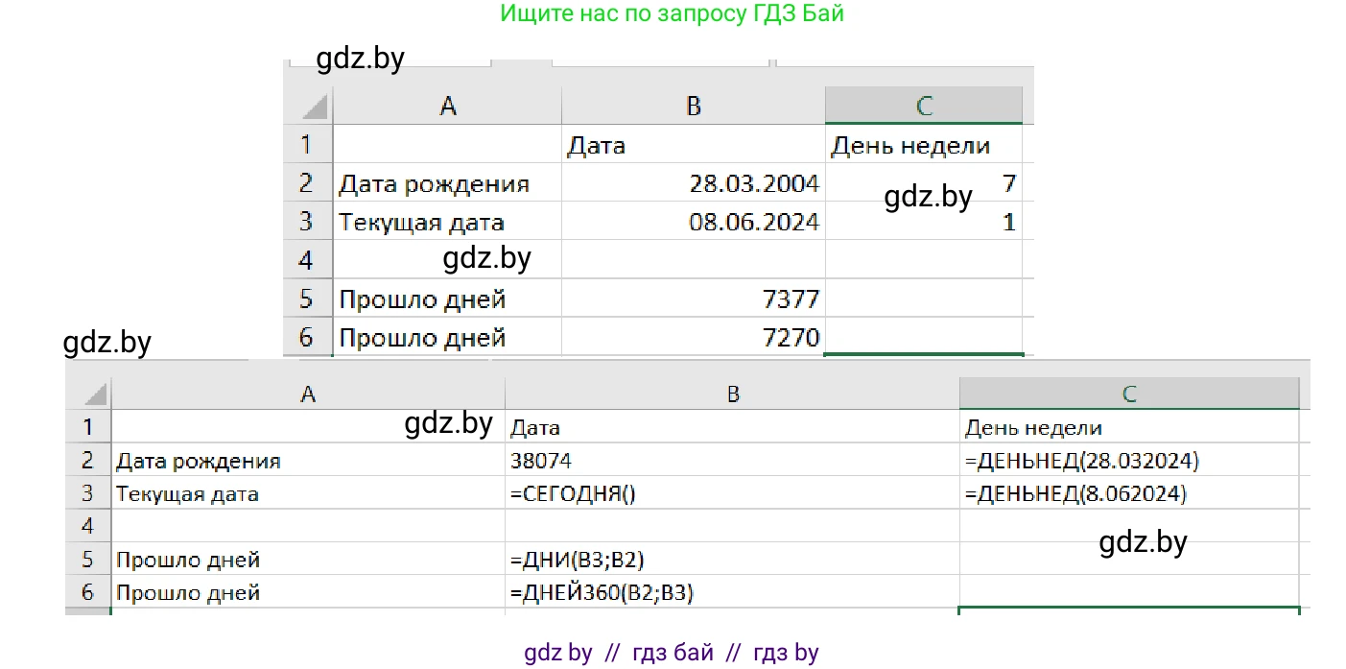The height and width of the screenshot is (669, 1346).
Task: Open the gdz by link at the bottom
Action: pyautogui.click(x=557, y=653)
